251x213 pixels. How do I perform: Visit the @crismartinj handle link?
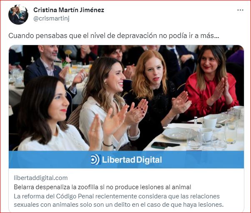point(51,19)
